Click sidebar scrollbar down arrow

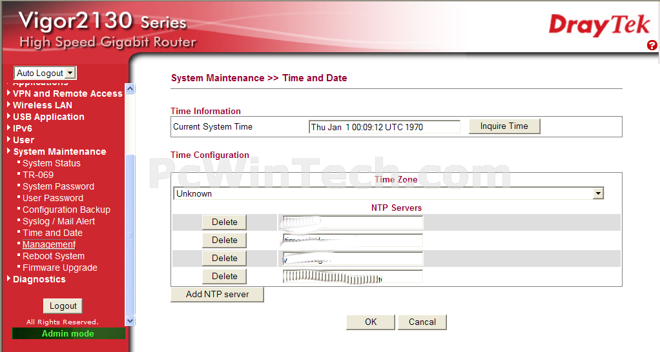tap(130, 321)
